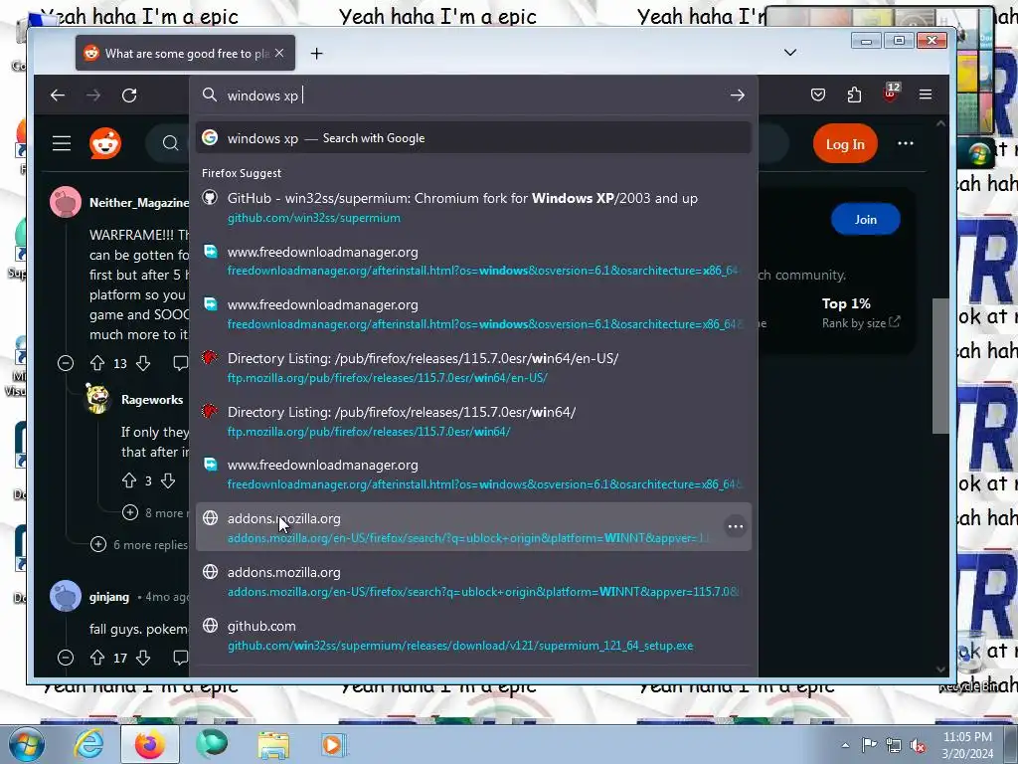Open uBlock Origin icon showing 12

coord(891,93)
